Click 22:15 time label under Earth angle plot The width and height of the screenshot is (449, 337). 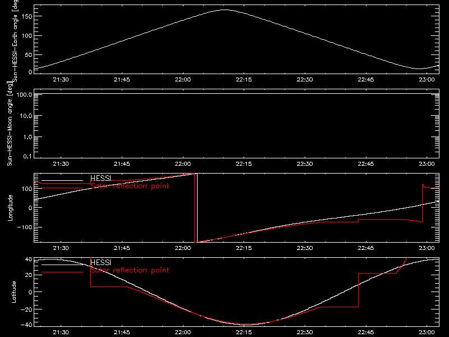[x=244, y=80]
